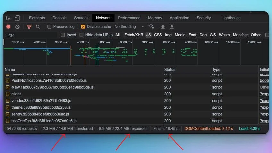Export HAR file with download arrow
The width and height of the screenshot is (272, 153).
tap(172, 27)
